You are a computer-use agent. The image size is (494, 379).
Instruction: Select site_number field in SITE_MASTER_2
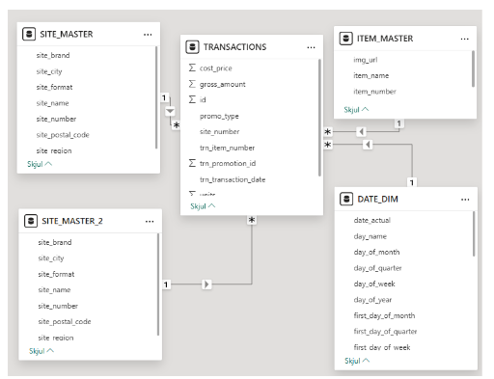pyautogui.click(x=58, y=306)
